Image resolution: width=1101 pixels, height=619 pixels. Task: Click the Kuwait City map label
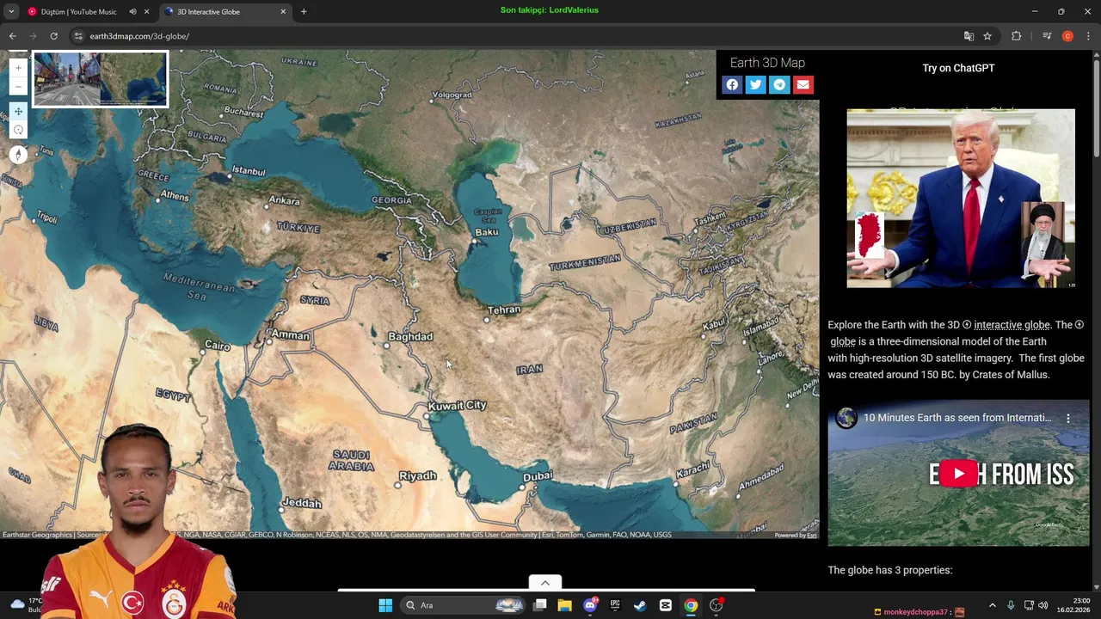pyautogui.click(x=457, y=405)
